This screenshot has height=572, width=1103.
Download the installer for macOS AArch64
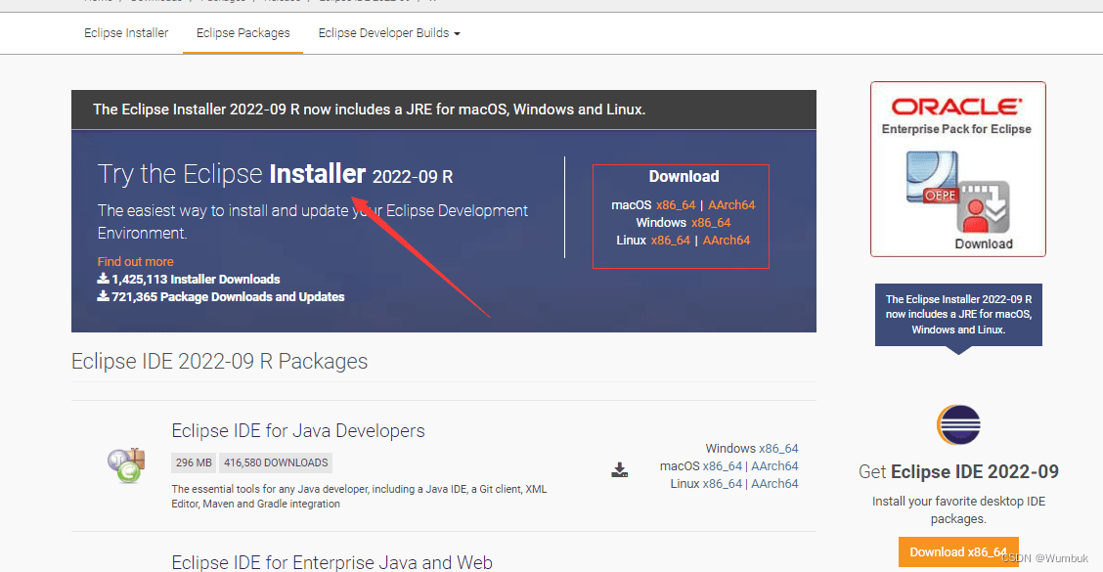(731, 204)
